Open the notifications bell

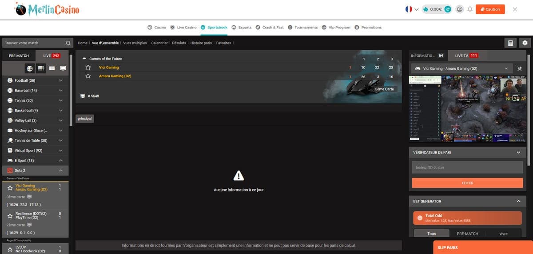click(x=469, y=9)
